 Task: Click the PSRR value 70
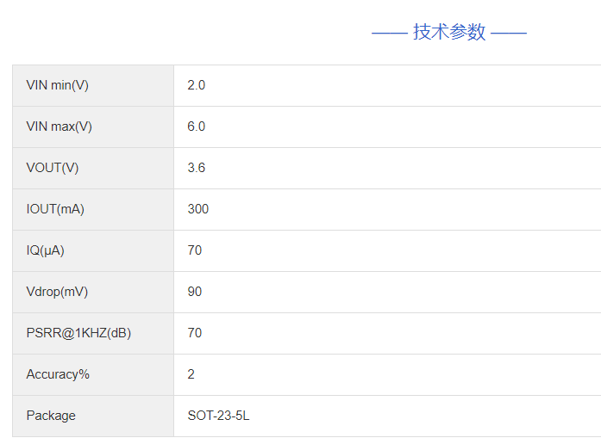coord(195,333)
